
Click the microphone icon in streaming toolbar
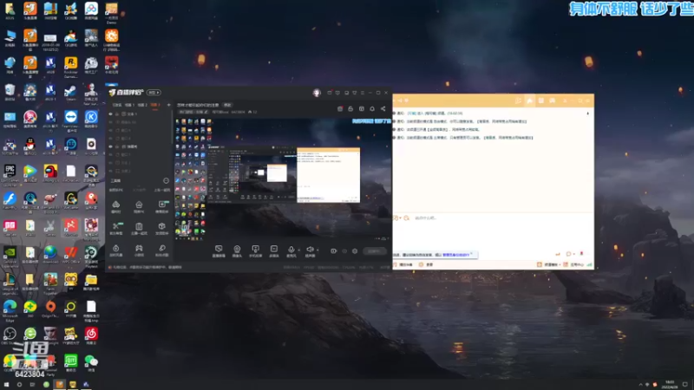(291, 250)
